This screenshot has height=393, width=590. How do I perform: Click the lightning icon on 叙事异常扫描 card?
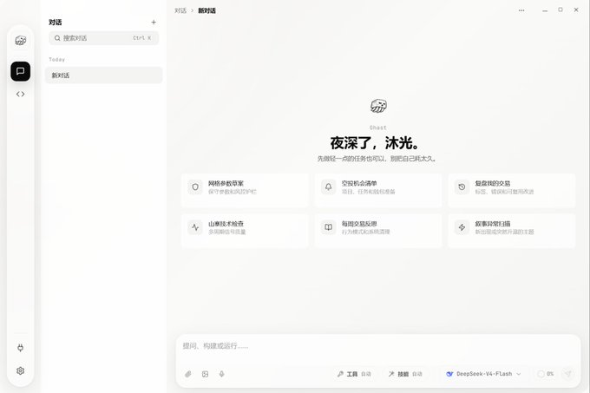pos(462,227)
